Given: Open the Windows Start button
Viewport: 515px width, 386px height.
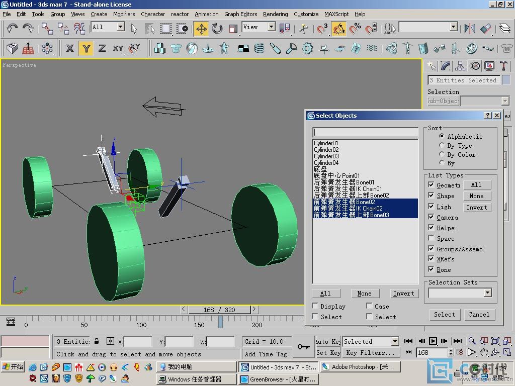Looking at the screenshot, I should [13, 366].
